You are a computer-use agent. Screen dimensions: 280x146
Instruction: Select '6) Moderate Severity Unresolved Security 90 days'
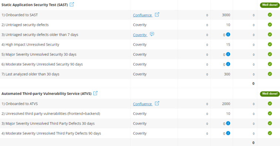pos(42,64)
